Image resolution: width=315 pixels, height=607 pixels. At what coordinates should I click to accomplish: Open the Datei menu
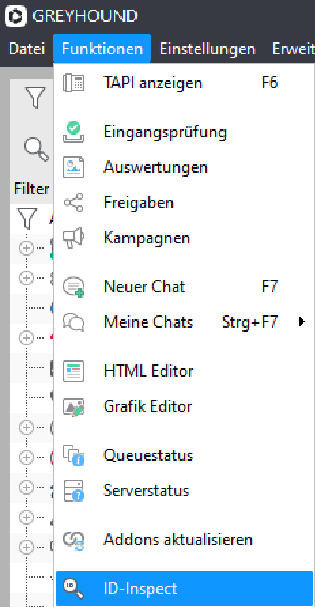27,49
